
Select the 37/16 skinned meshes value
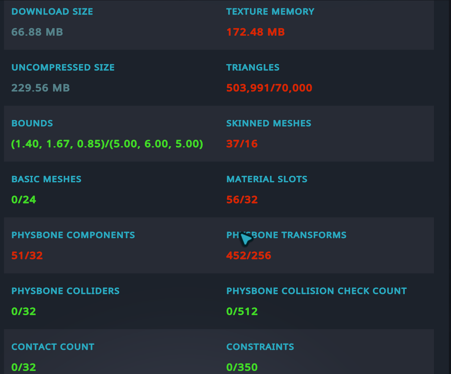242,144
